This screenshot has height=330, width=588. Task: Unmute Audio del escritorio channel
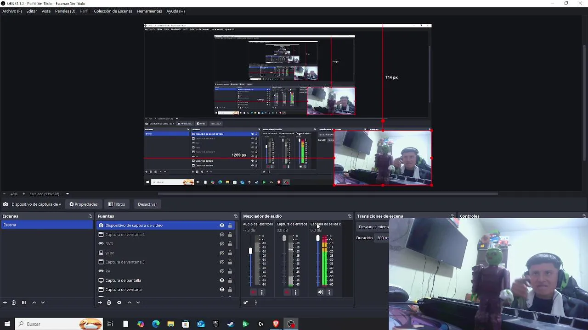(253, 292)
